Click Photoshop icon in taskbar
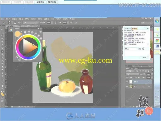Viewport: 161px width, 121px height. coord(157,46)
